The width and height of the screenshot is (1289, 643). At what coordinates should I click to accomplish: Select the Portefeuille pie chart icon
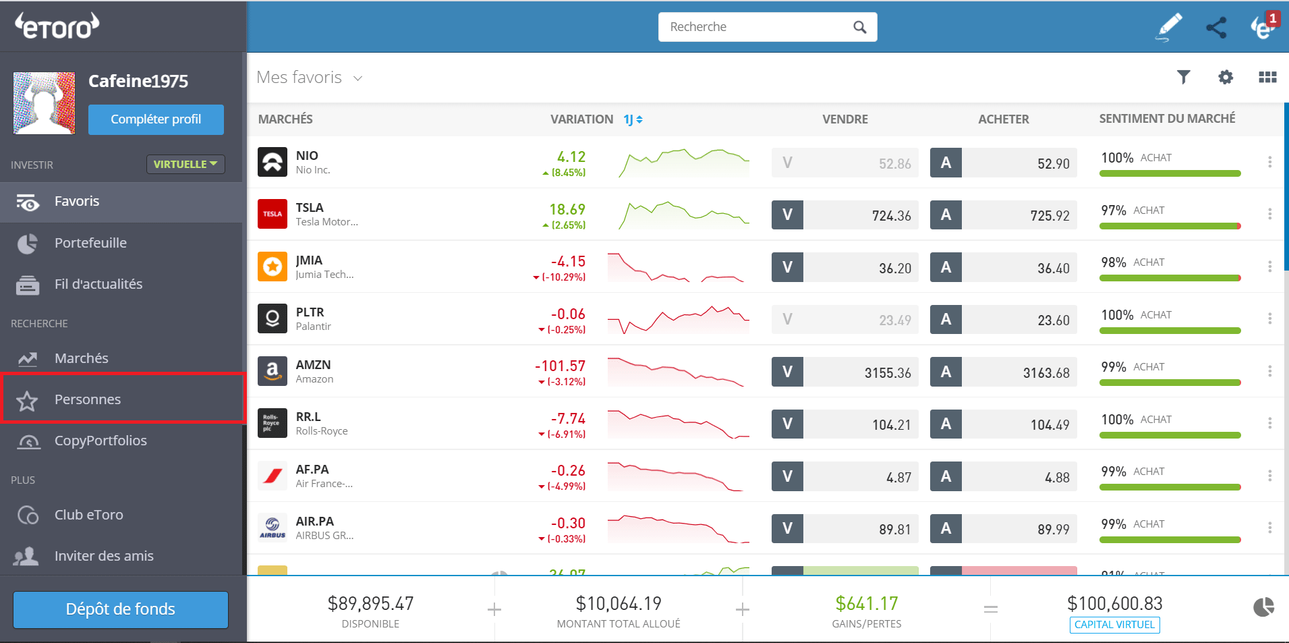click(x=27, y=243)
